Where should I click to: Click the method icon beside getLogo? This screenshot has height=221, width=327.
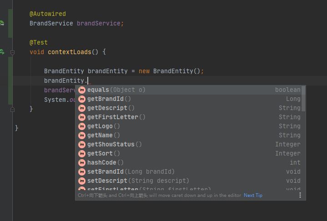[x=82, y=126]
